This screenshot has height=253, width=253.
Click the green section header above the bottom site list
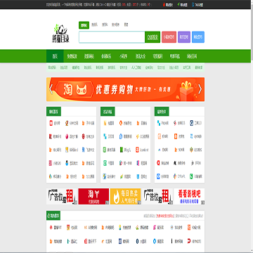pyautogui.click(x=53, y=216)
